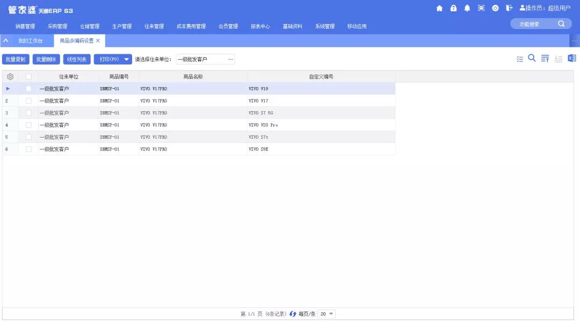
Task: Switch to the 我的工作台 tab
Action: click(30, 41)
